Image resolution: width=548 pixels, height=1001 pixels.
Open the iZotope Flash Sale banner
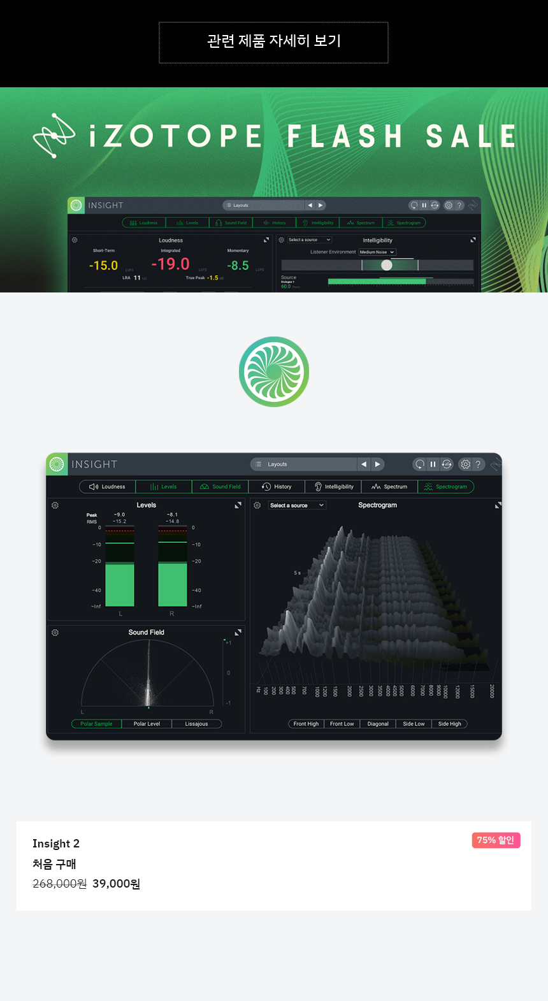coord(274,190)
